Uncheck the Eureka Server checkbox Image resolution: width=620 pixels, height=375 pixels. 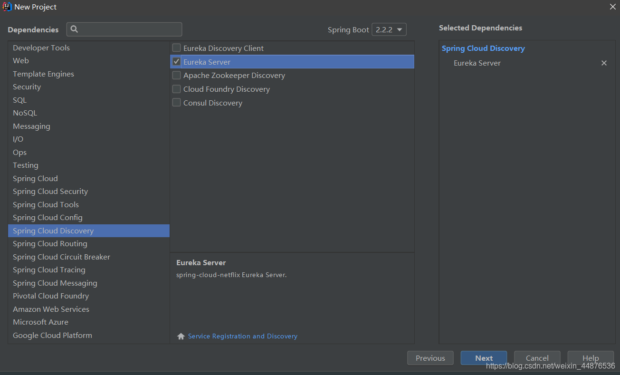(176, 61)
